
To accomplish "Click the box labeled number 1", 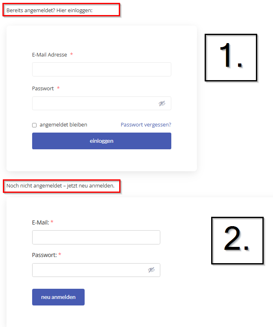I will [x=231, y=58].
